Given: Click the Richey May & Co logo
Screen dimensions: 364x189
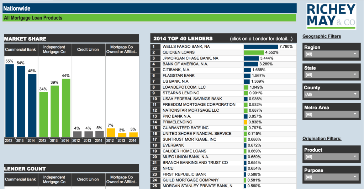Looking at the screenshot, I should pos(331,16).
